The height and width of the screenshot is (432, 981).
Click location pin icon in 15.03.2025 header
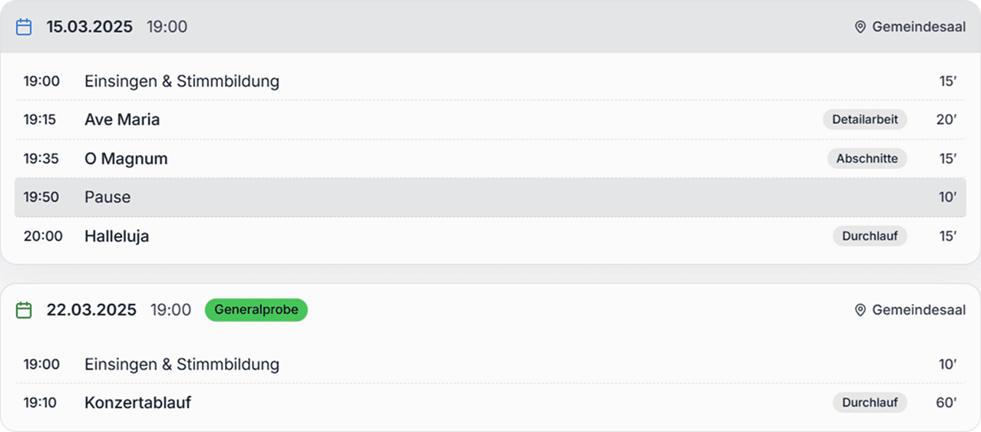860,27
